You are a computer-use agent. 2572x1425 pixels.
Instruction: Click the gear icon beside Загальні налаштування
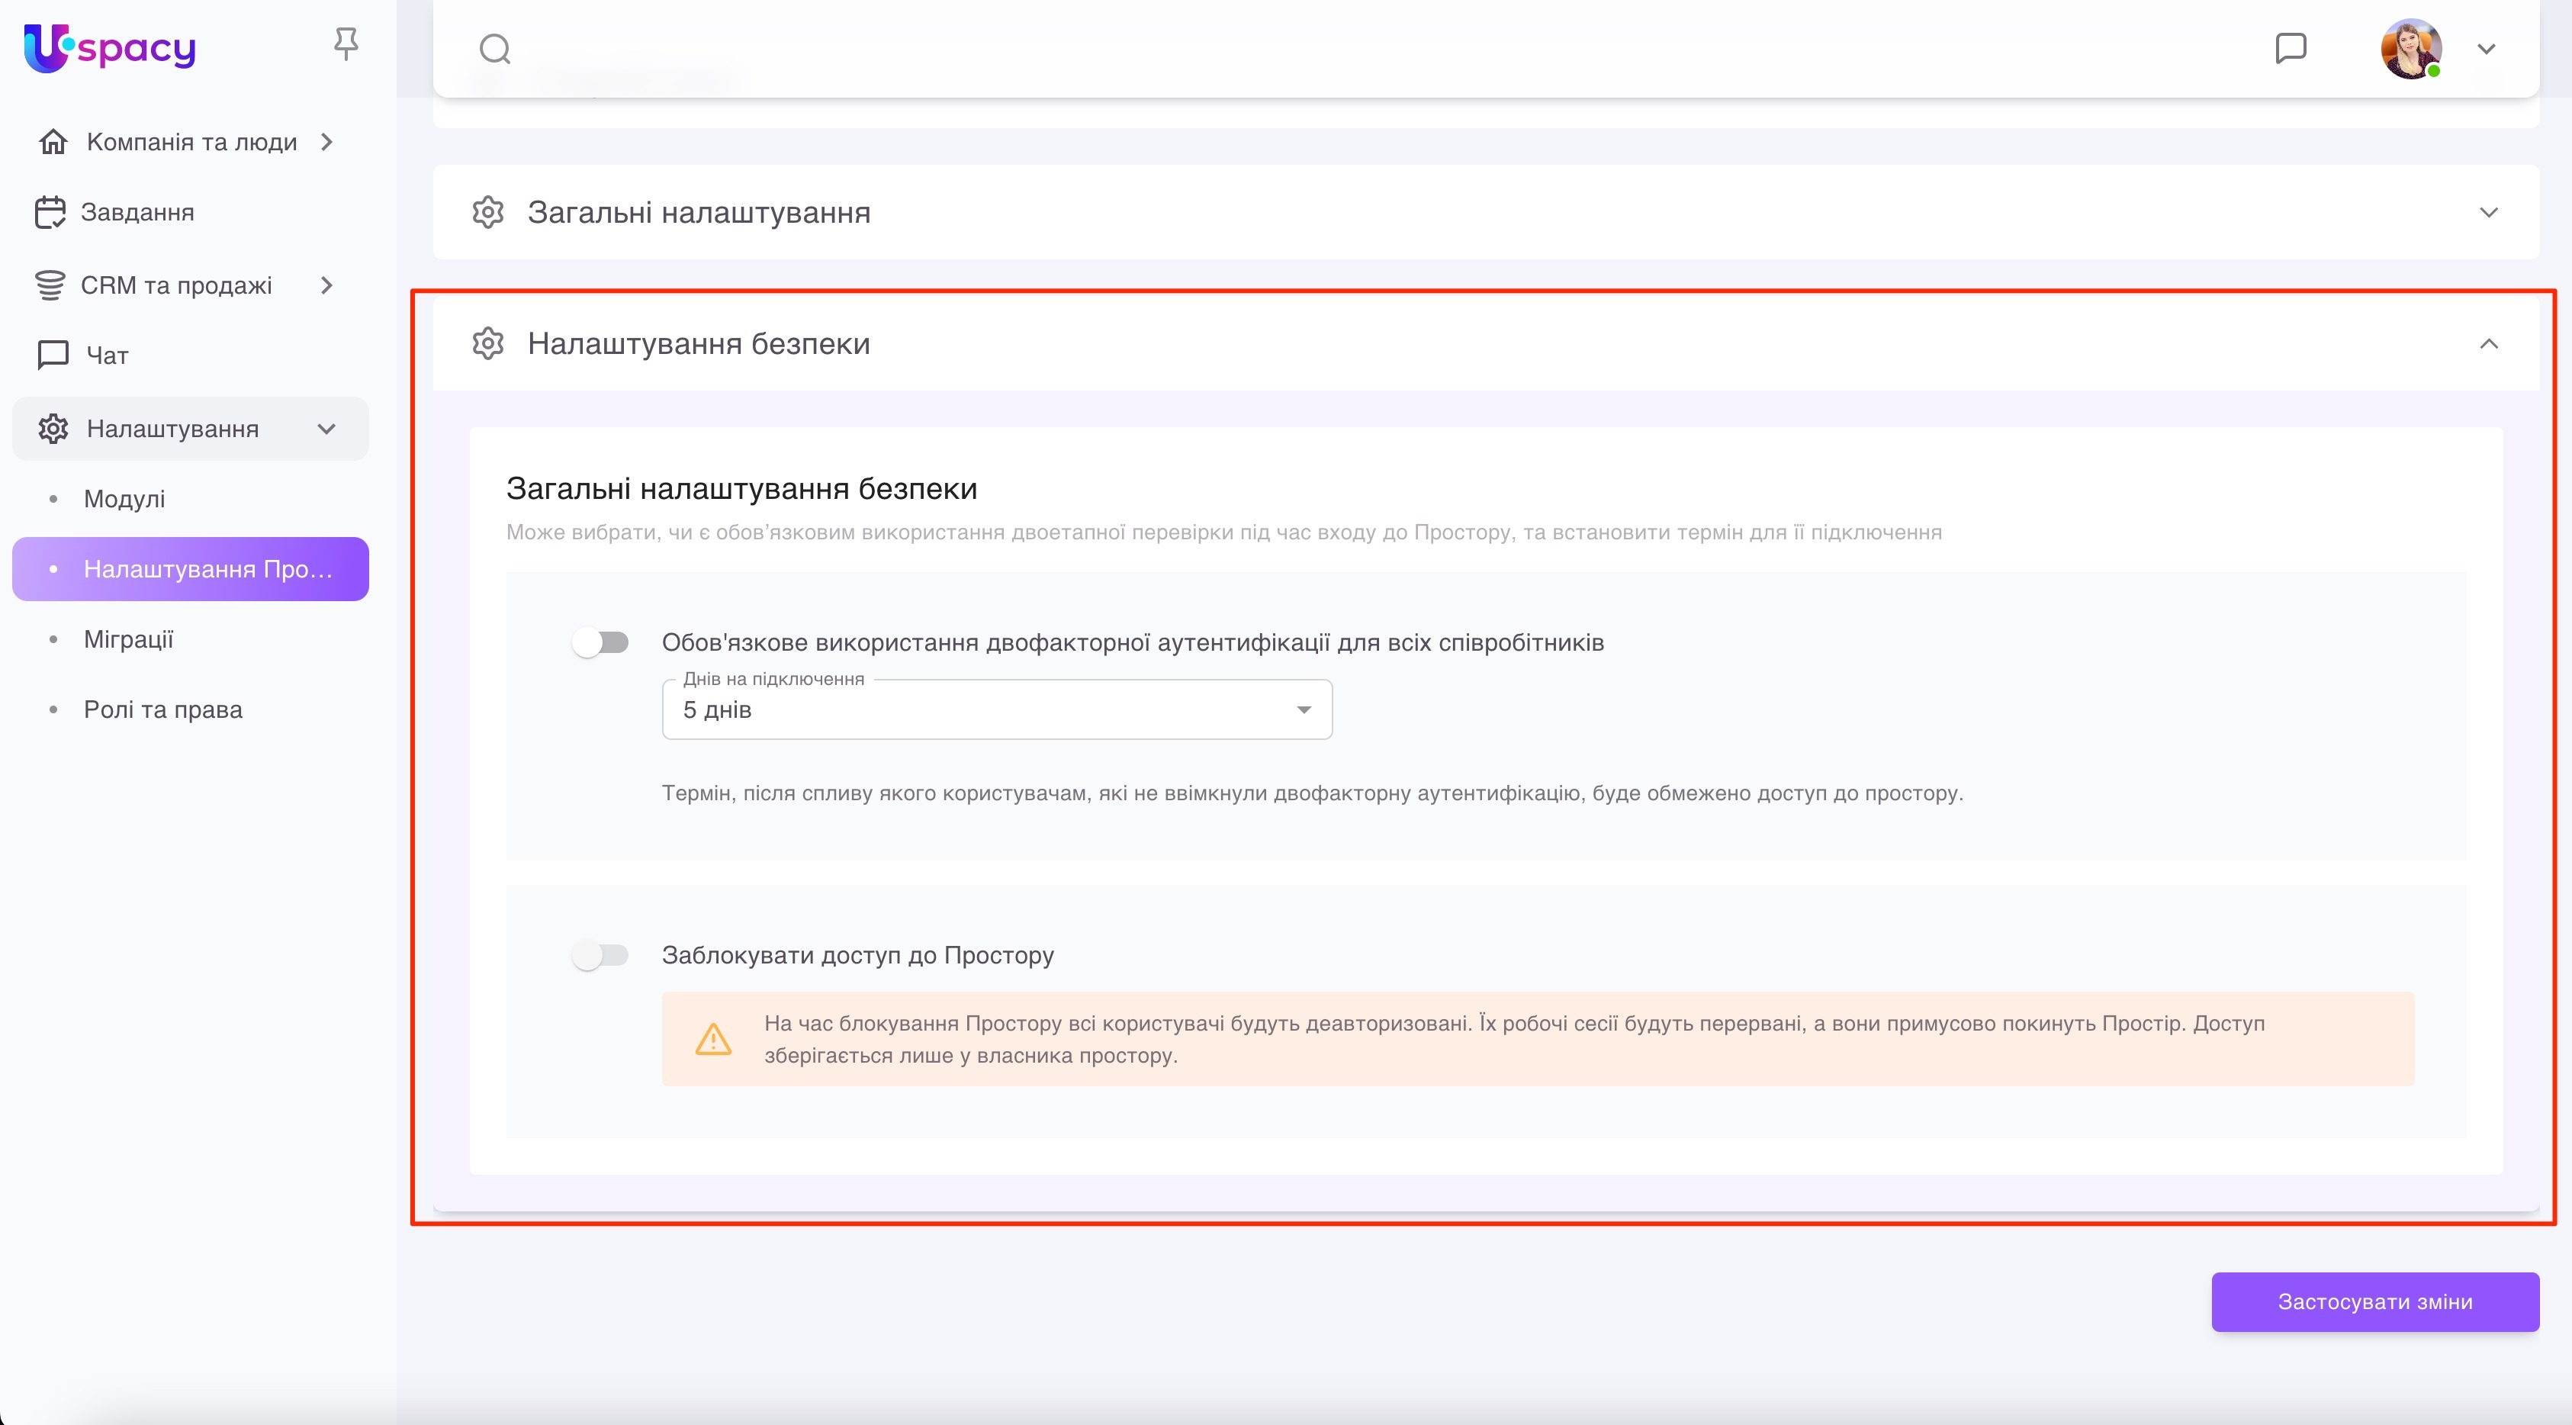pos(488,213)
